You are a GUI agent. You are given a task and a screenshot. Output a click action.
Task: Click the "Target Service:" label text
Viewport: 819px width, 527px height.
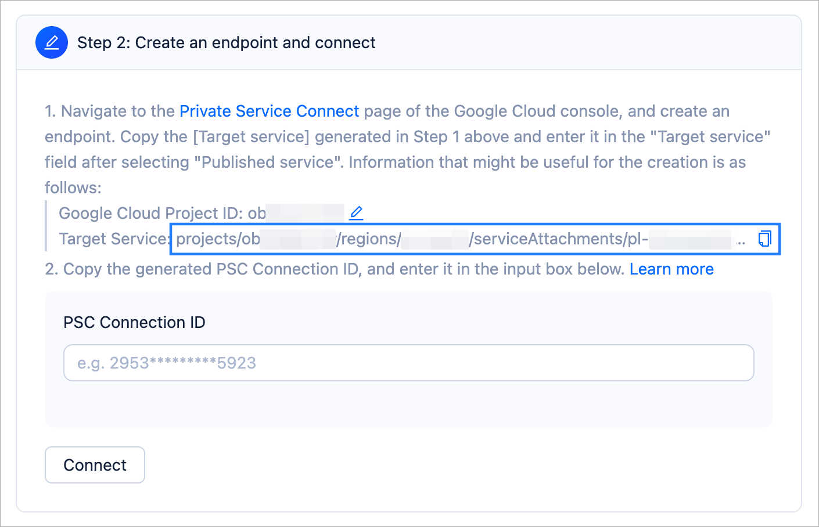(114, 239)
